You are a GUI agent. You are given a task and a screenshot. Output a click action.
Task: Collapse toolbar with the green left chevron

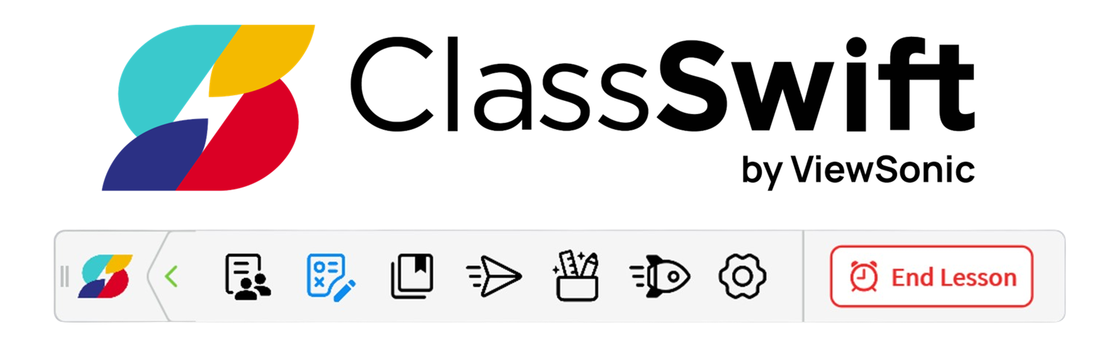[x=172, y=276]
